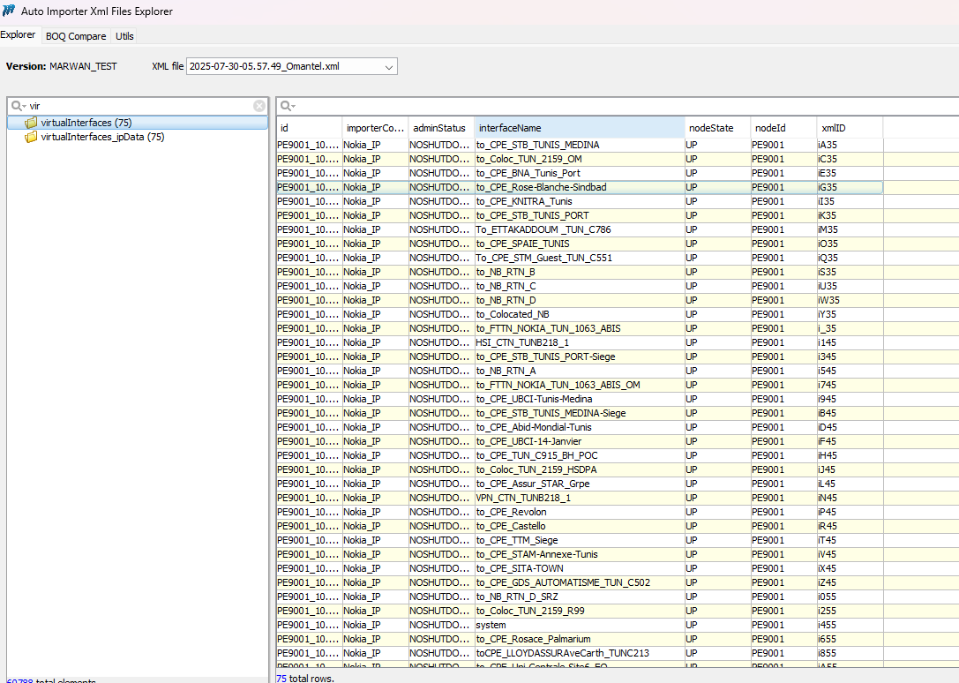Select row to_CPE_Rose-Blanche-Sindbad

(541, 187)
